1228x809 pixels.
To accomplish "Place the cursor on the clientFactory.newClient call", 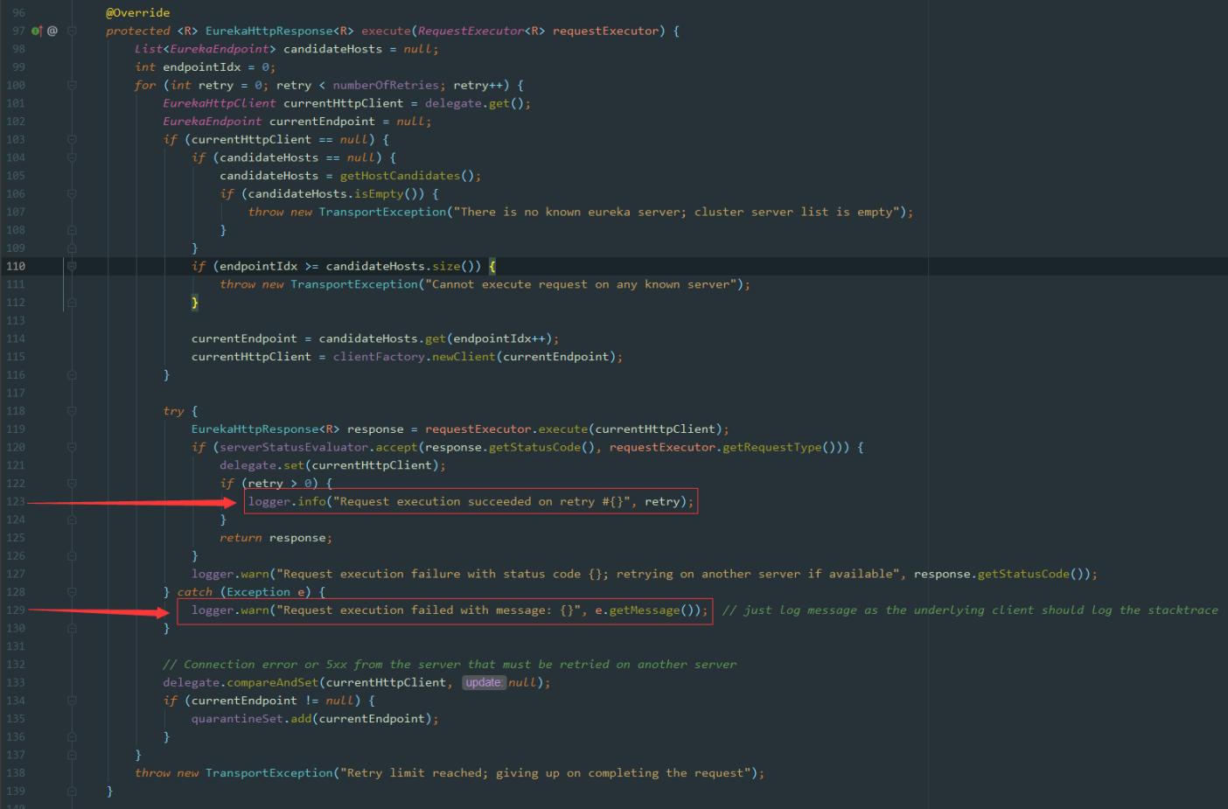I will click(414, 357).
